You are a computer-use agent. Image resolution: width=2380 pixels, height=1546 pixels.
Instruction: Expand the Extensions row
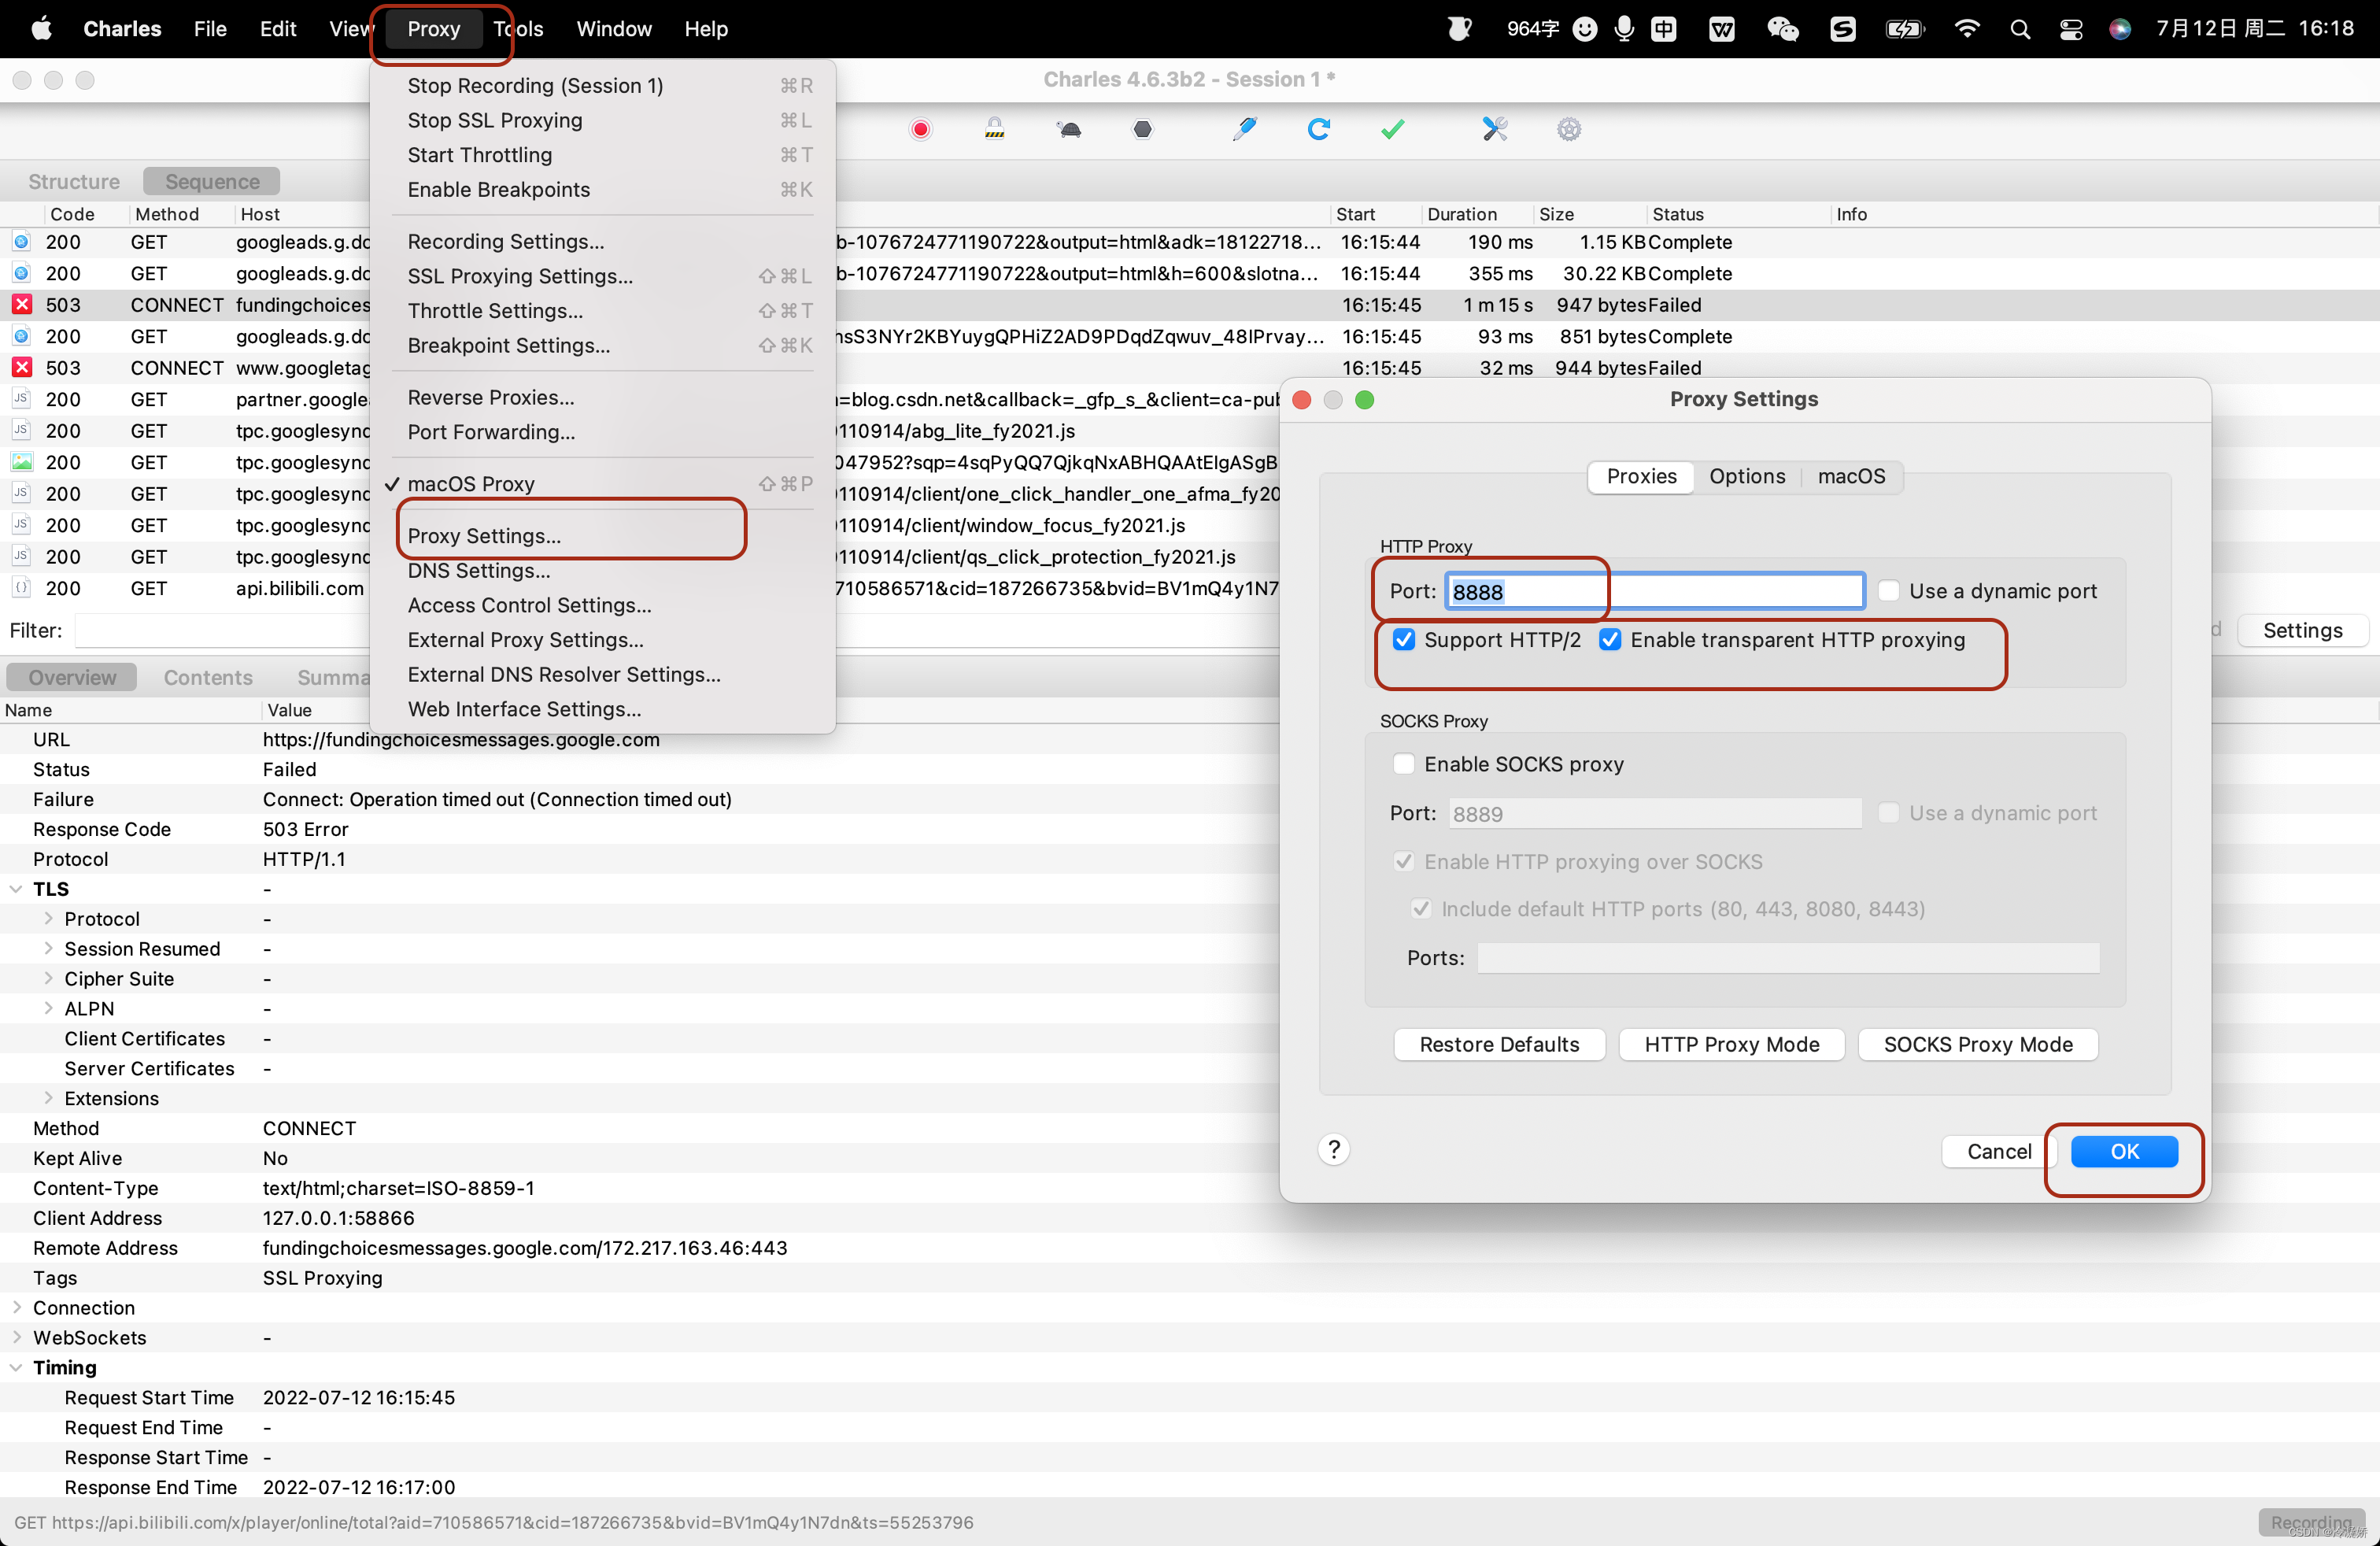(x=48, y=1099)
